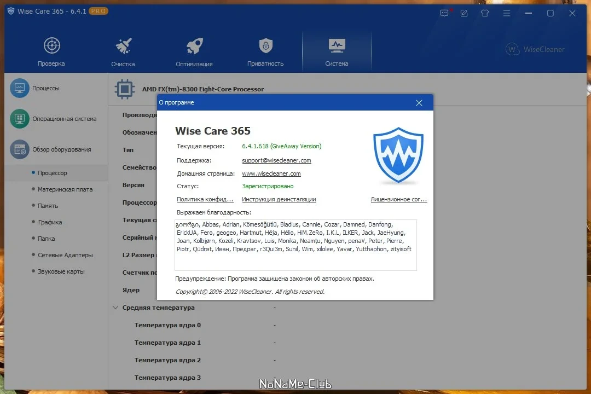This screenshot has width=591, height=394.
Task: Open Инструкция деинсталяции link
Action: click(279, 199)
